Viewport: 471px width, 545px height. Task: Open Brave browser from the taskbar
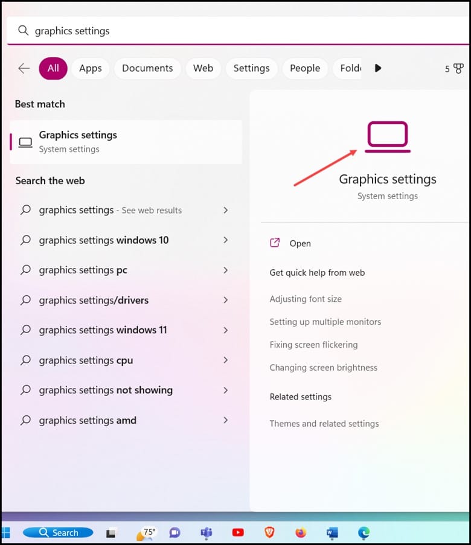point(269,532)
